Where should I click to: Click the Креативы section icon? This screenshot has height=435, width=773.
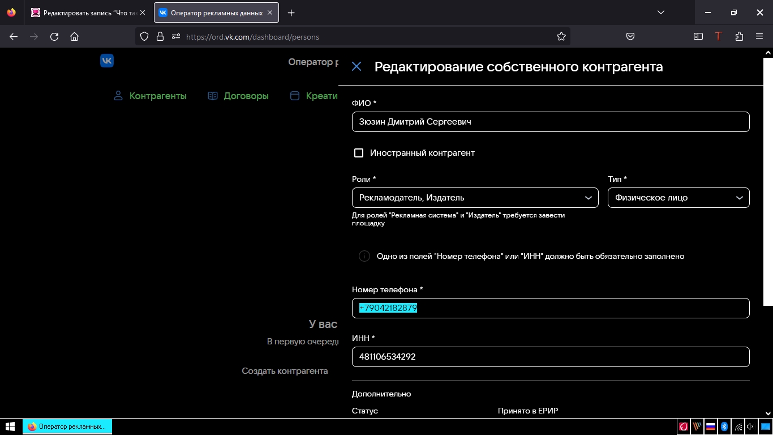[295, 96]
